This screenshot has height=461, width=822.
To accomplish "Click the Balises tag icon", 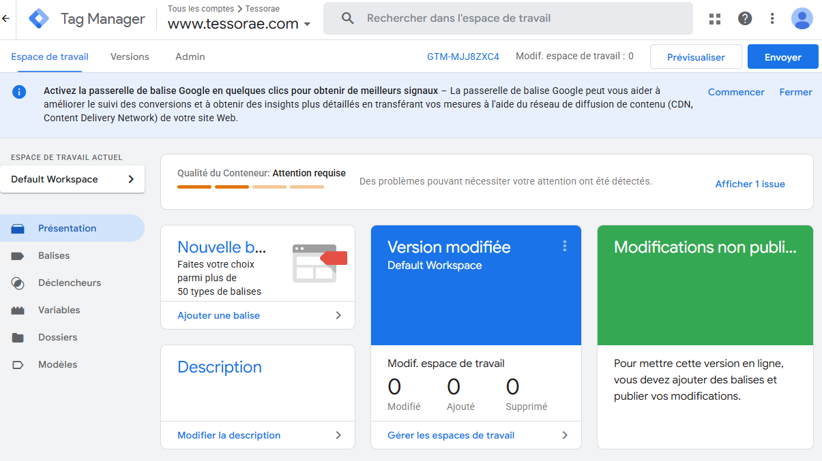I will [18, 256].
